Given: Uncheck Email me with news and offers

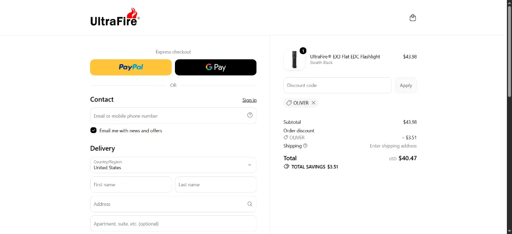Looking at the screenshot, I should 93,130.
